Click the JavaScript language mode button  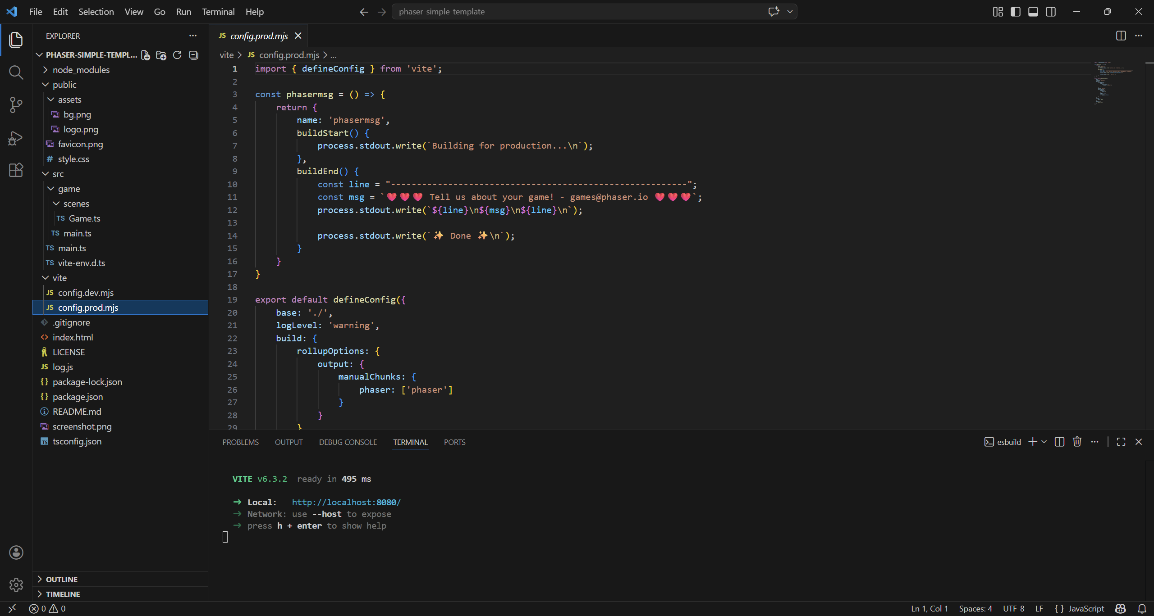point(1086,608)
